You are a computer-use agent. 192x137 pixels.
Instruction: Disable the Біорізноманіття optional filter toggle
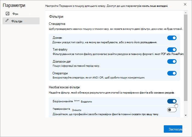(x=172, y=101)
